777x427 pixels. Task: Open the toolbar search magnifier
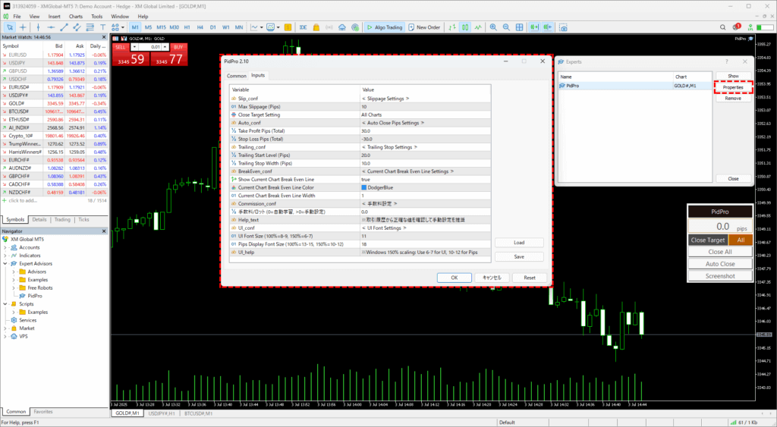pos(722,27)
